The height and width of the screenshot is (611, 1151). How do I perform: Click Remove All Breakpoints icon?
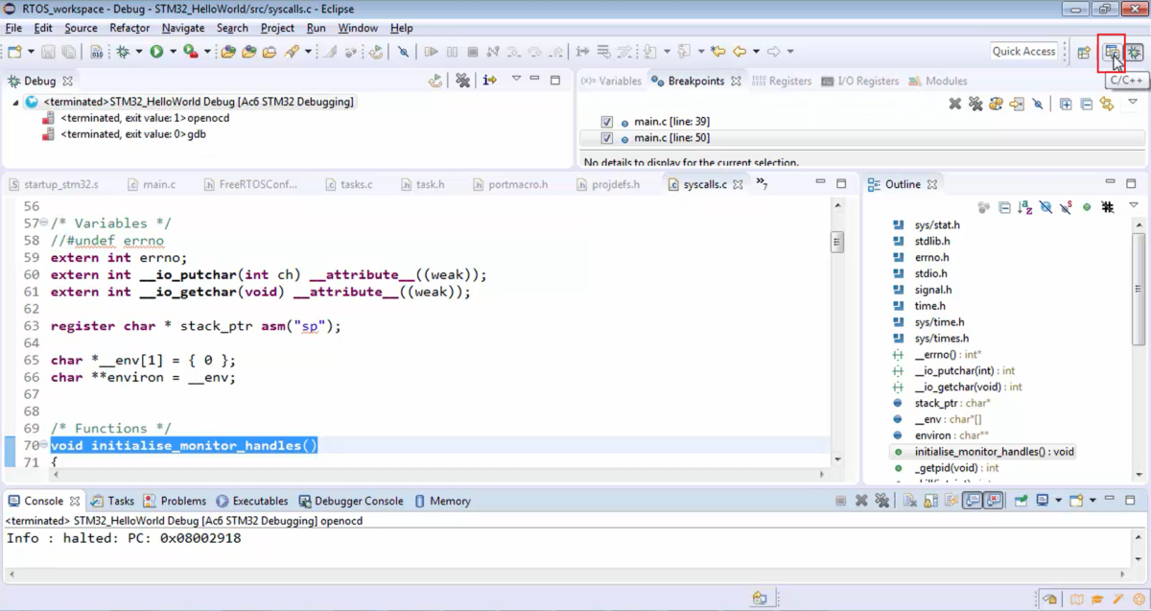tap(975, 104)
